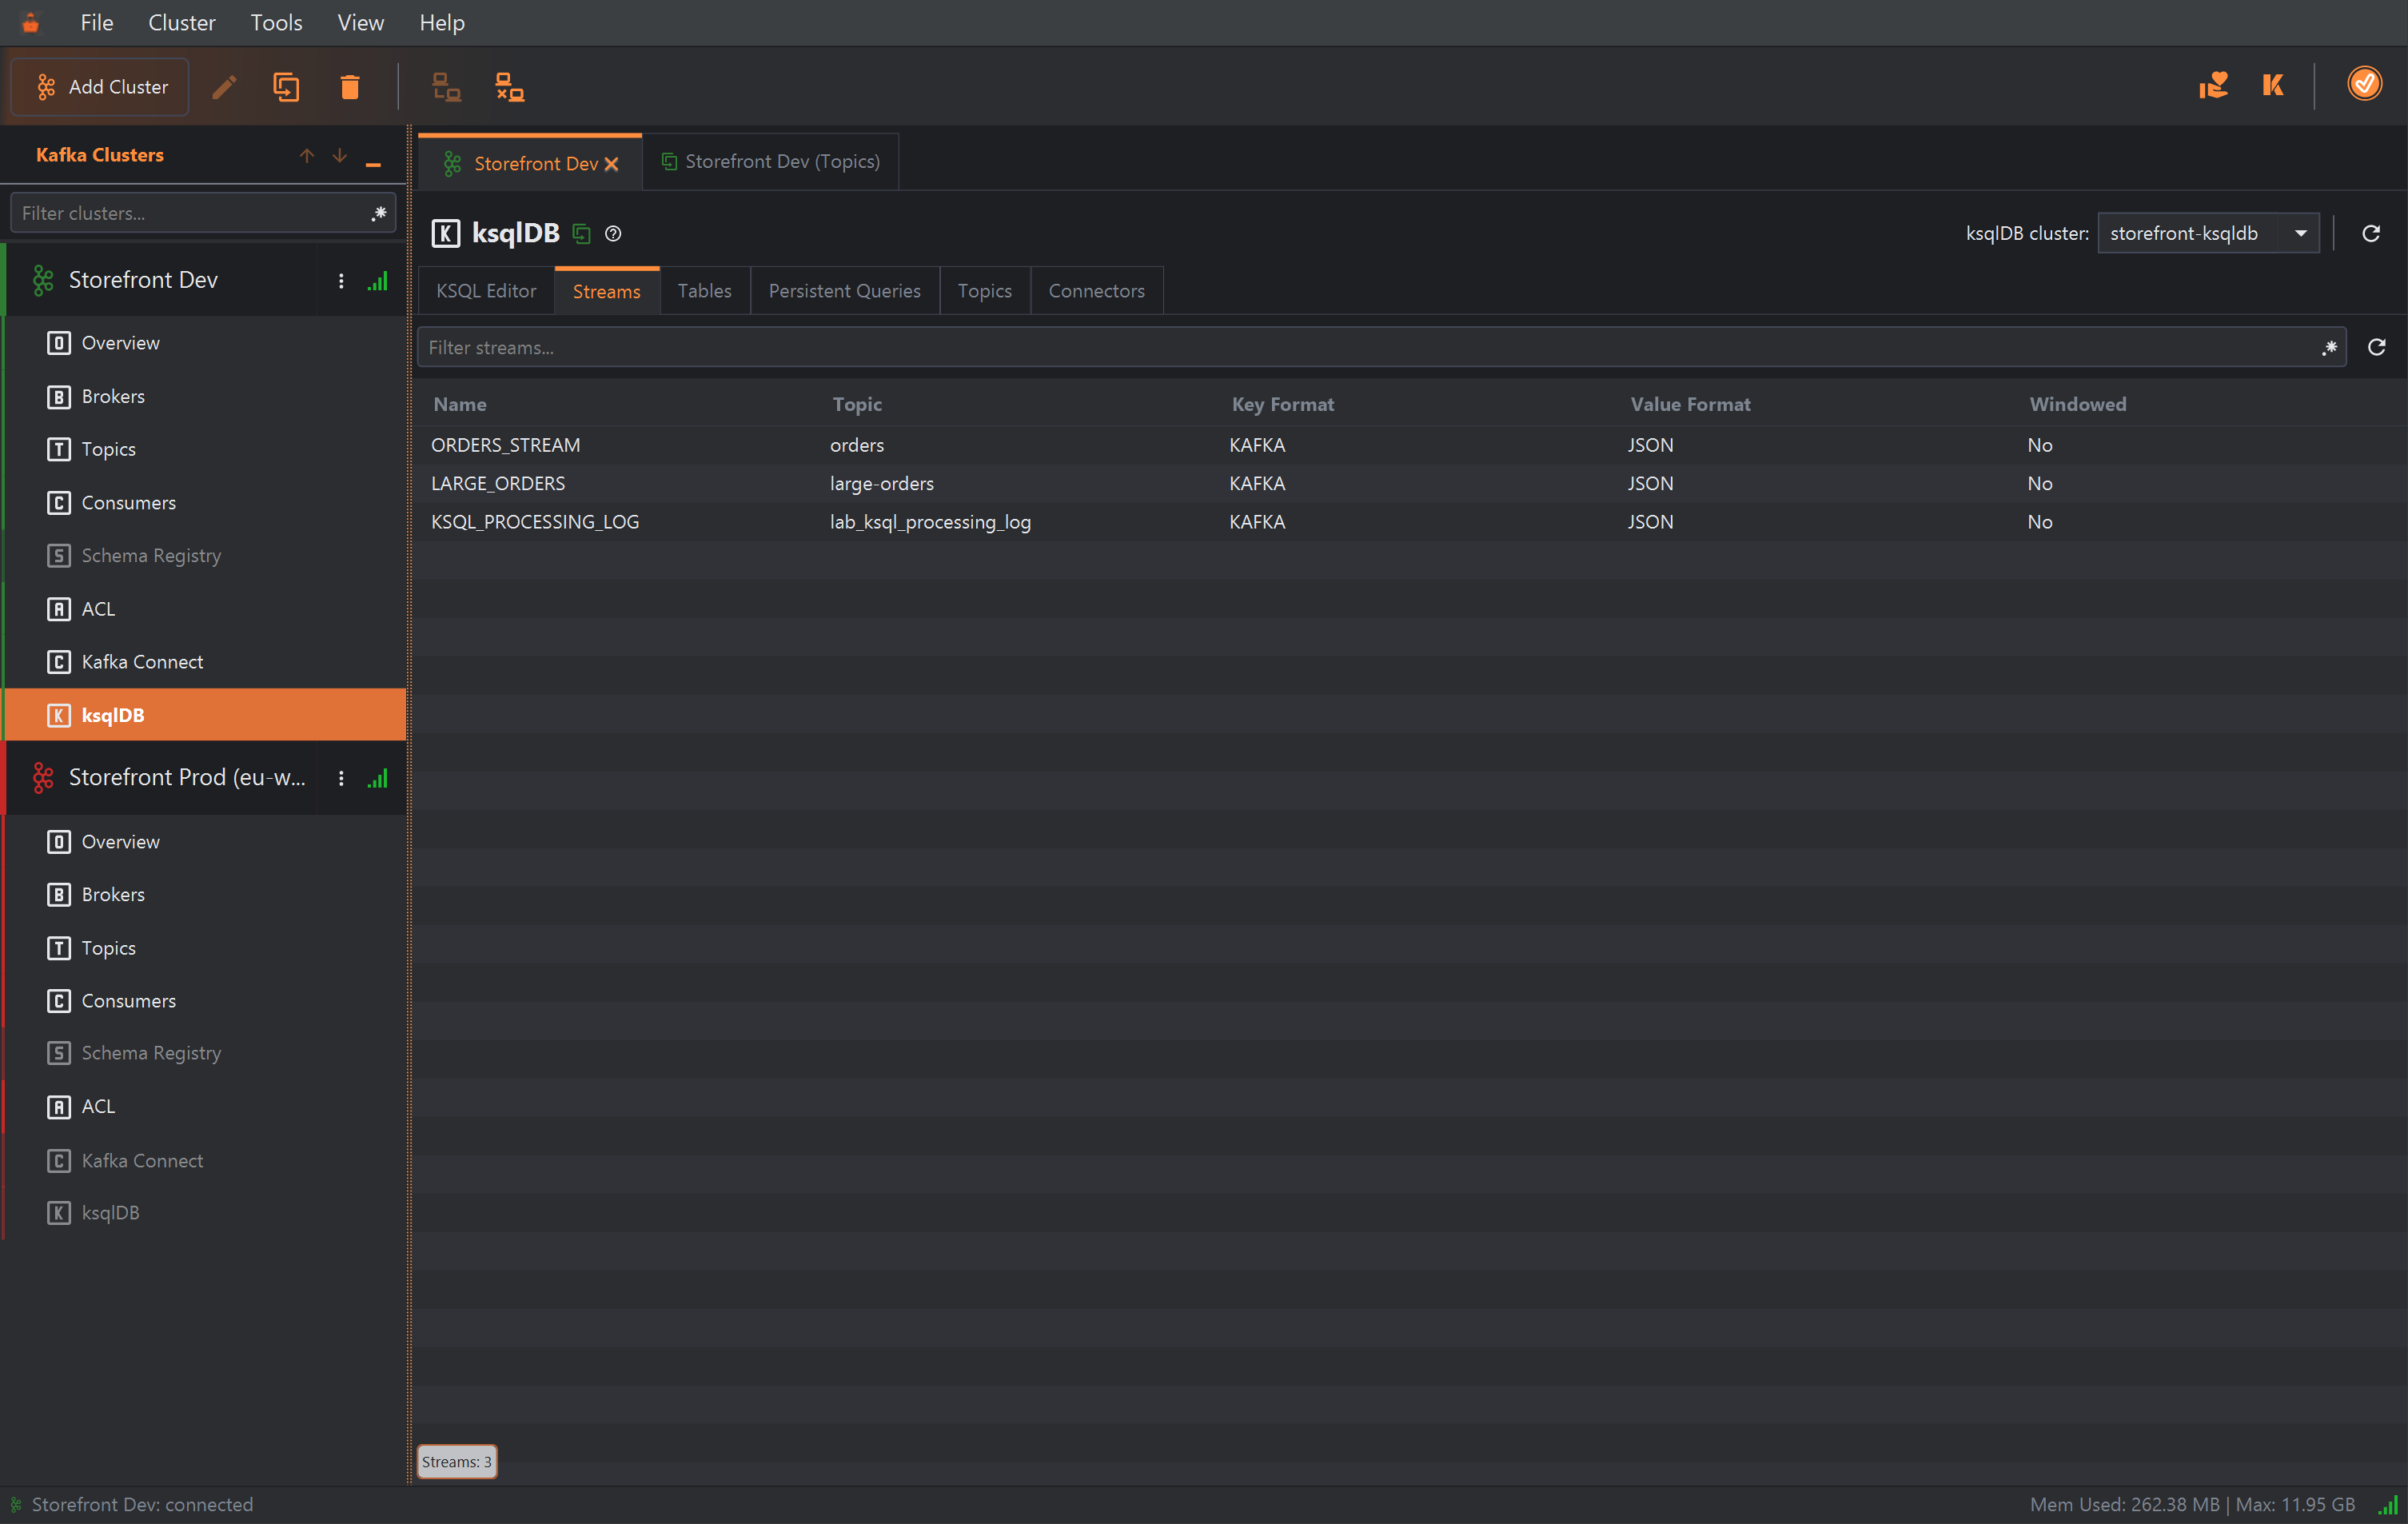Image resolution: width=2408 pixels, height=1524 pixels.
Task: Open the Connectors tab
Action: point(1096,291)
